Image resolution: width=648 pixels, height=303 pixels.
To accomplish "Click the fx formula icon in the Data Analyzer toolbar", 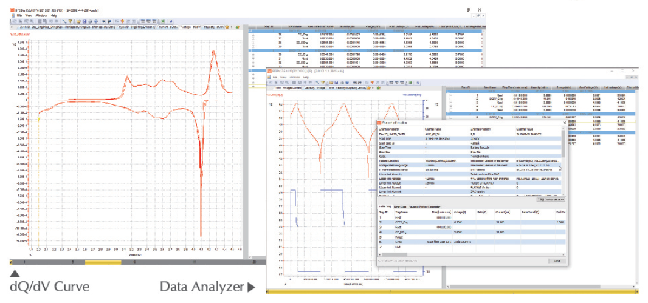I will tap(418, 83).
